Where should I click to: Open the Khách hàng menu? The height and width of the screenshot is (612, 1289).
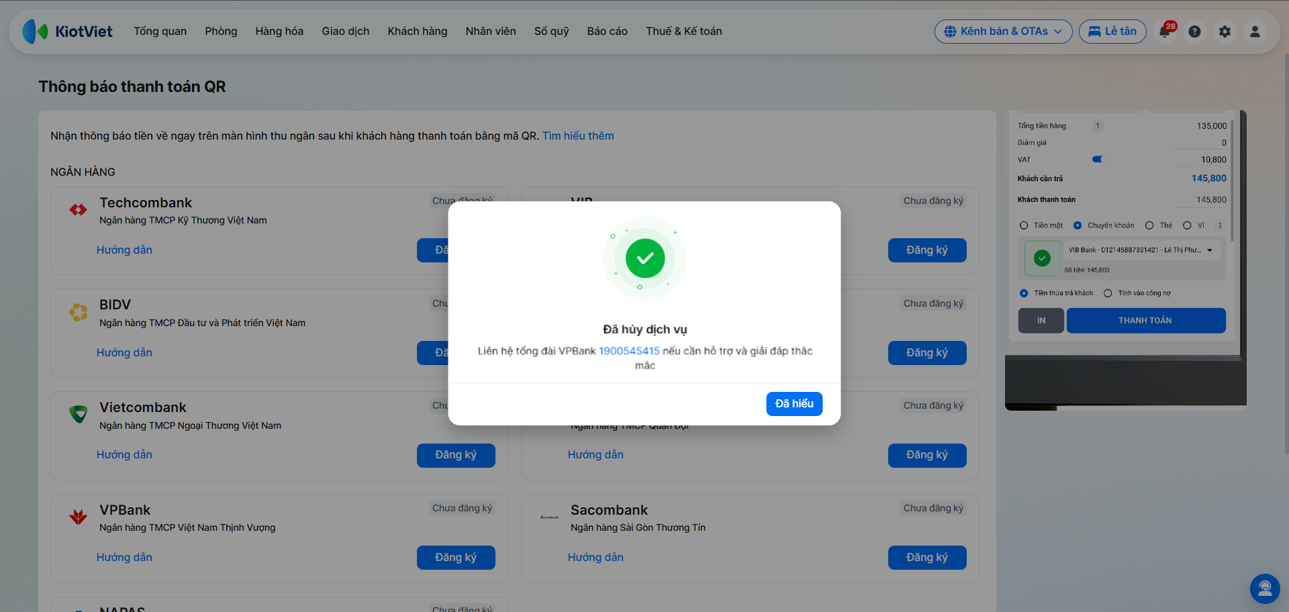tap(418, 32)
